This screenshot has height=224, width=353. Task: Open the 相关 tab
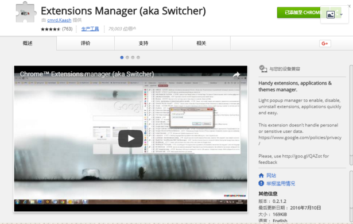[201, 43]
